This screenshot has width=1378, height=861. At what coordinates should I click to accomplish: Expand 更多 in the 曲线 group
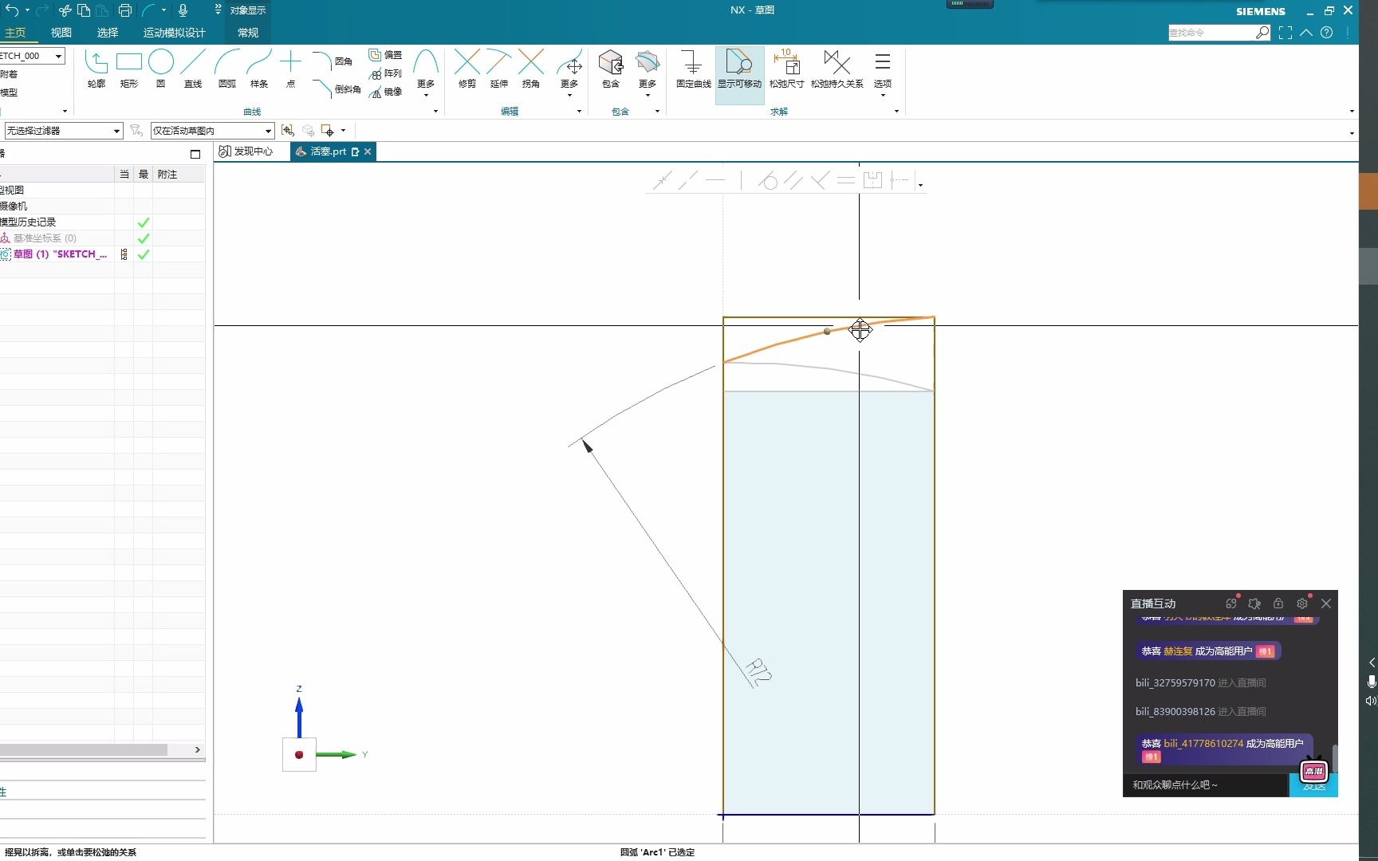click(x=426, y=75)
